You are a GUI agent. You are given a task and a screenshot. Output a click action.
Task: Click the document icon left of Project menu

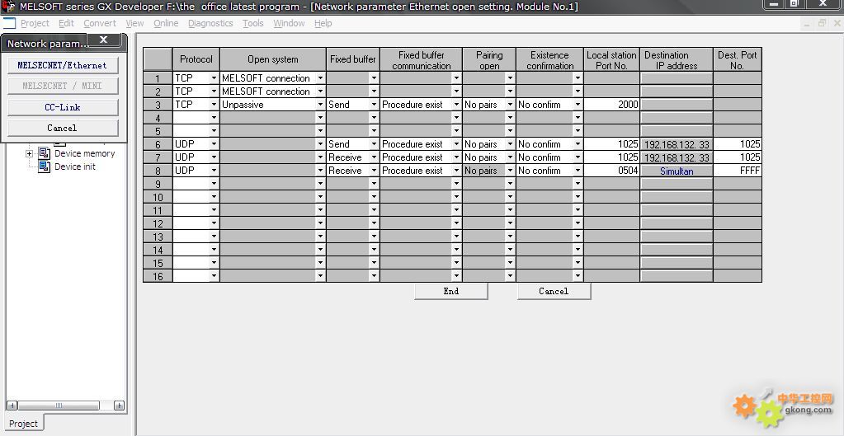pyautogui.click(x=9, y=23)
